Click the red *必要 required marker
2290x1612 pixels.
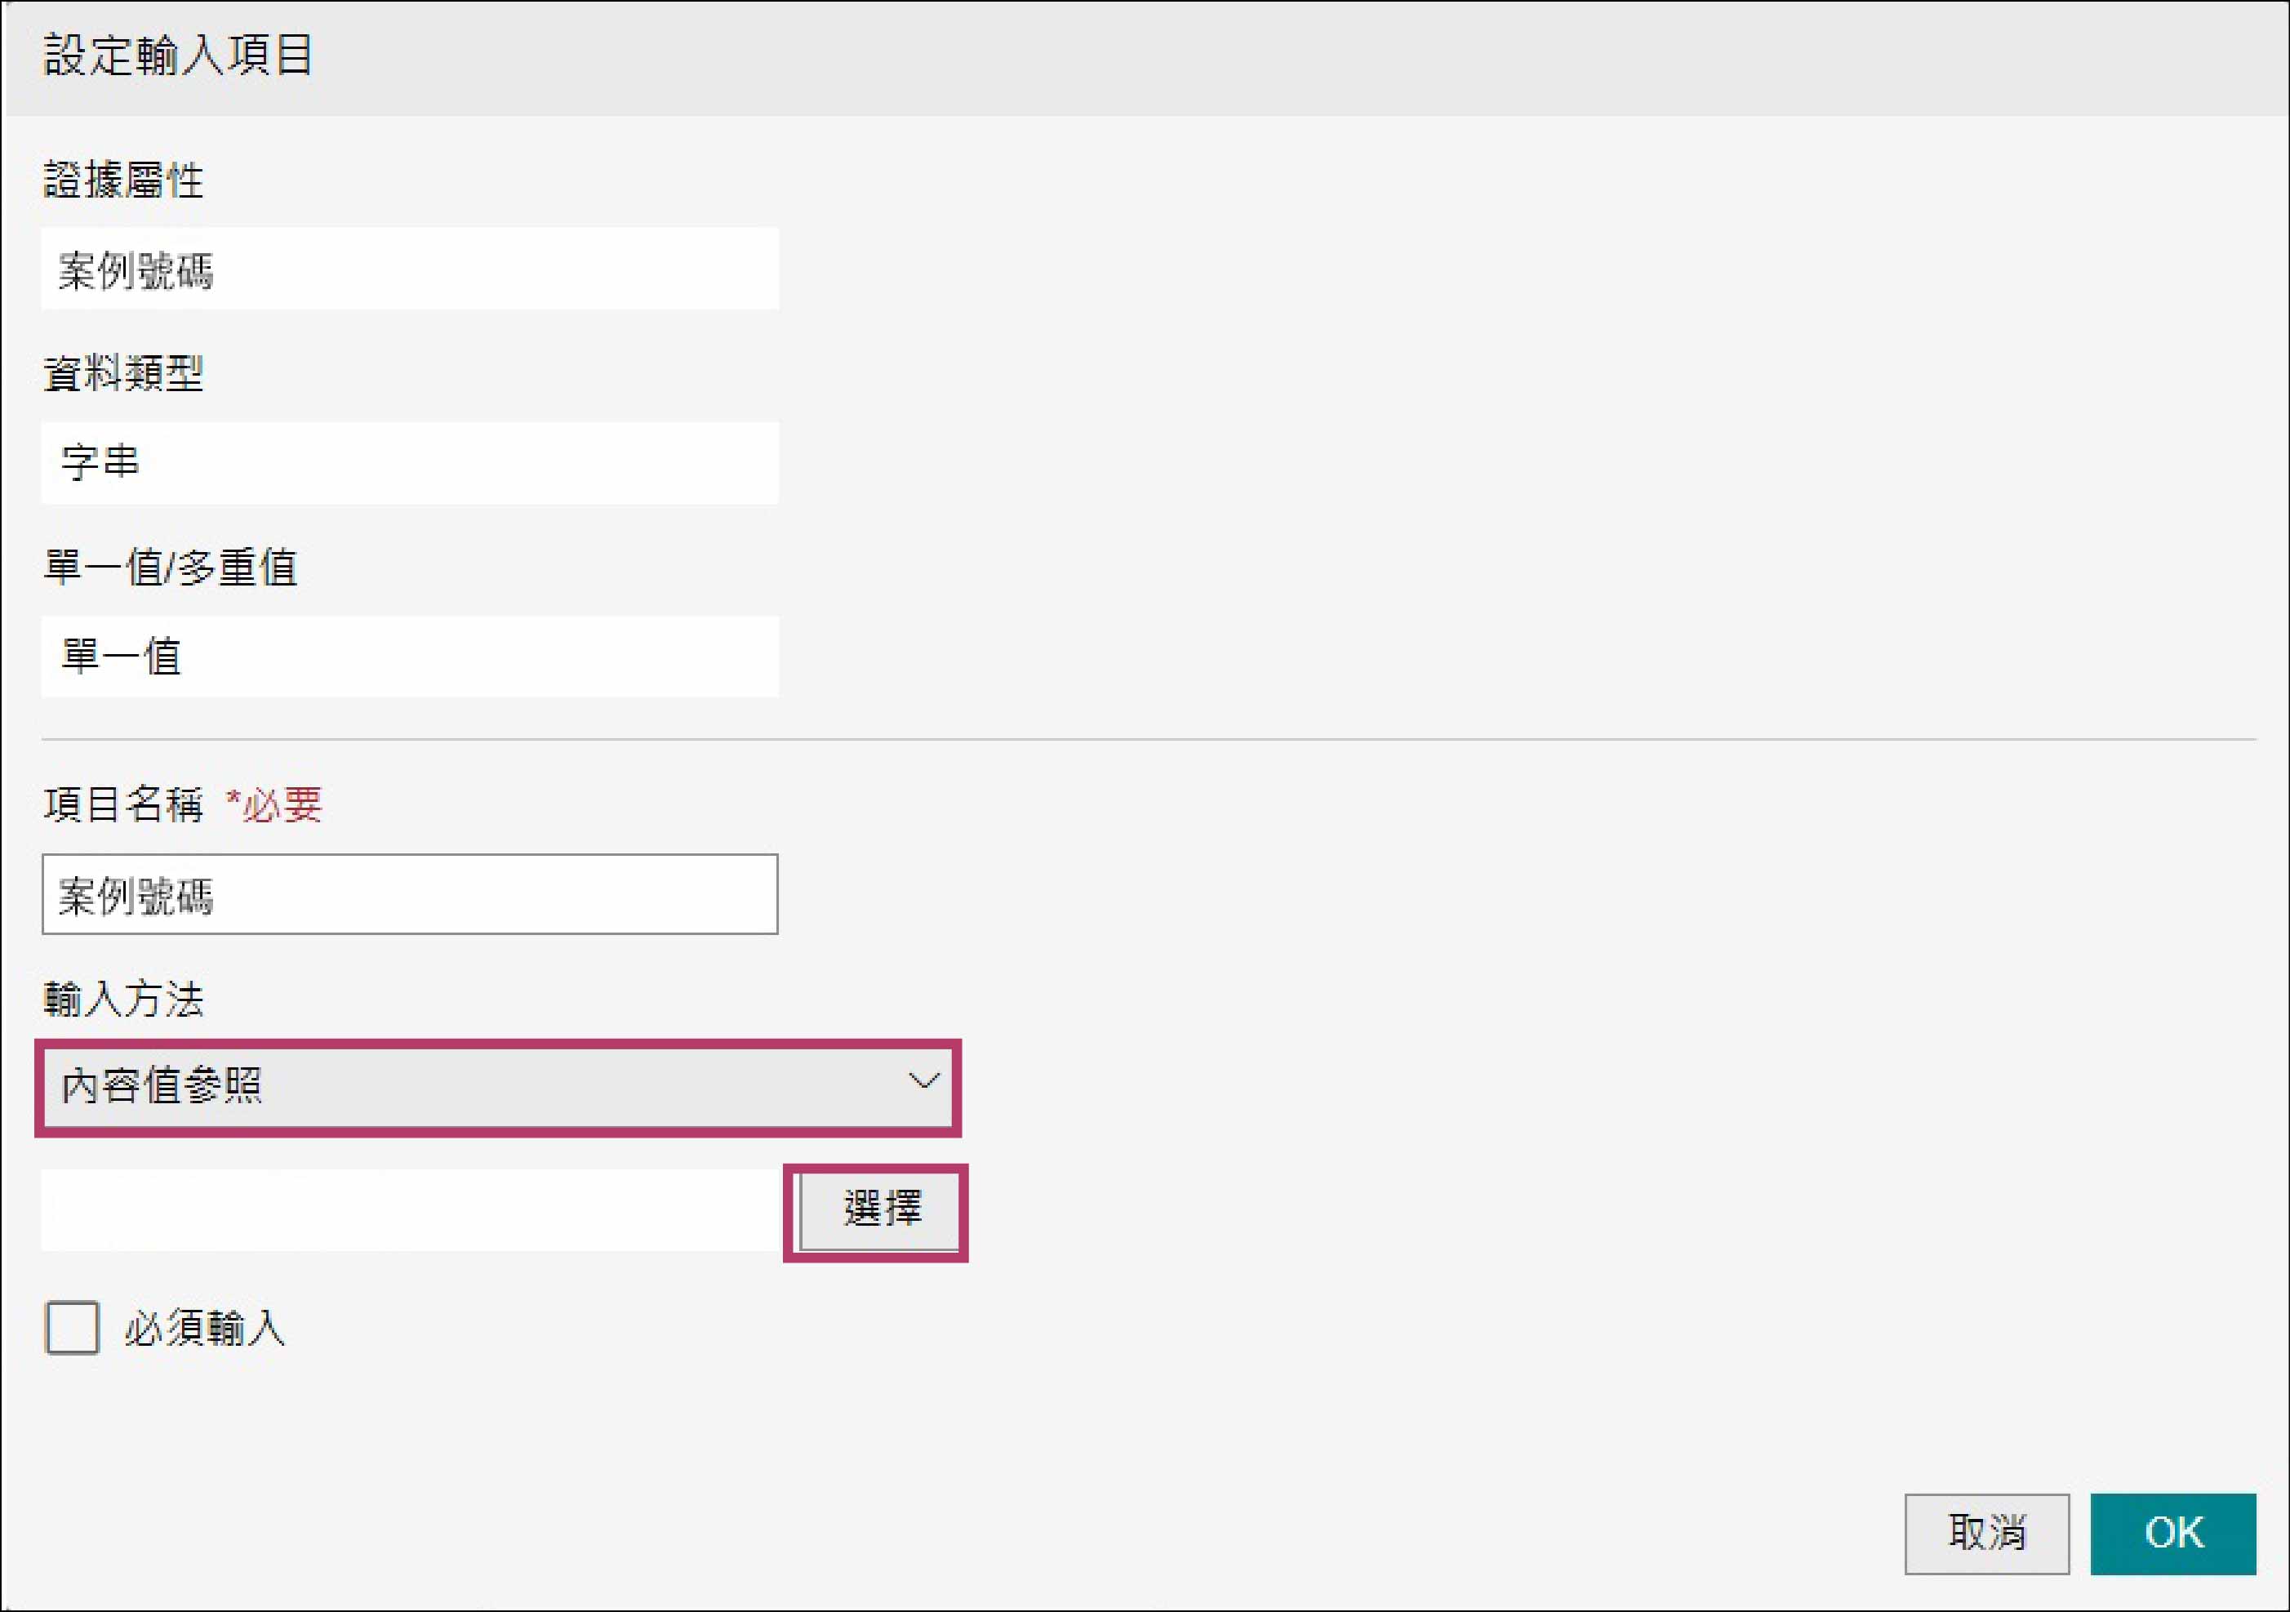tap(274, 804)
